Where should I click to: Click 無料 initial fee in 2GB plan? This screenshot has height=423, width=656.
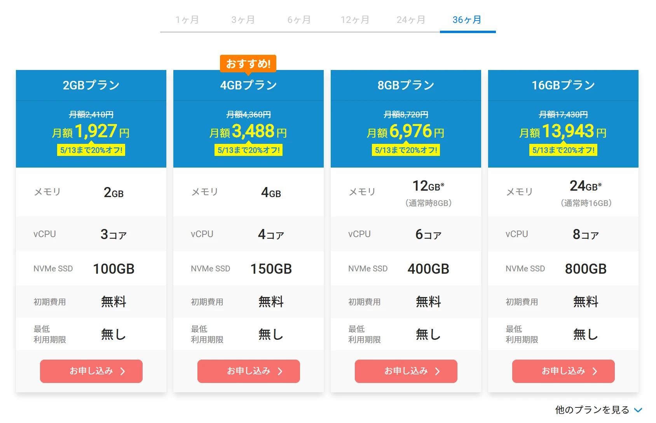point(113,302)
